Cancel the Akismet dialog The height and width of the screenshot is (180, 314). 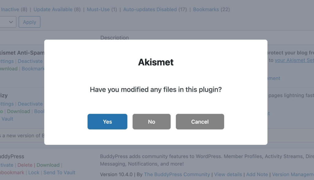(200, 121)
